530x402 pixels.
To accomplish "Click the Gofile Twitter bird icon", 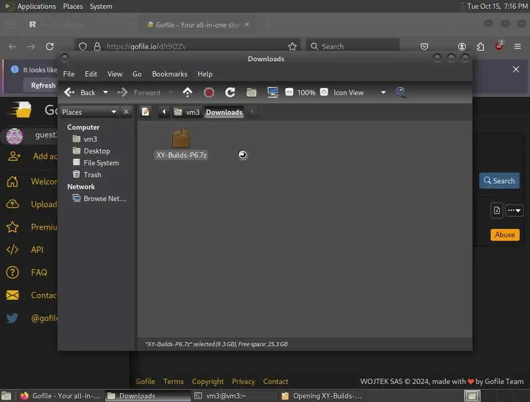I will pyautogui.click(x=12, y=318).
